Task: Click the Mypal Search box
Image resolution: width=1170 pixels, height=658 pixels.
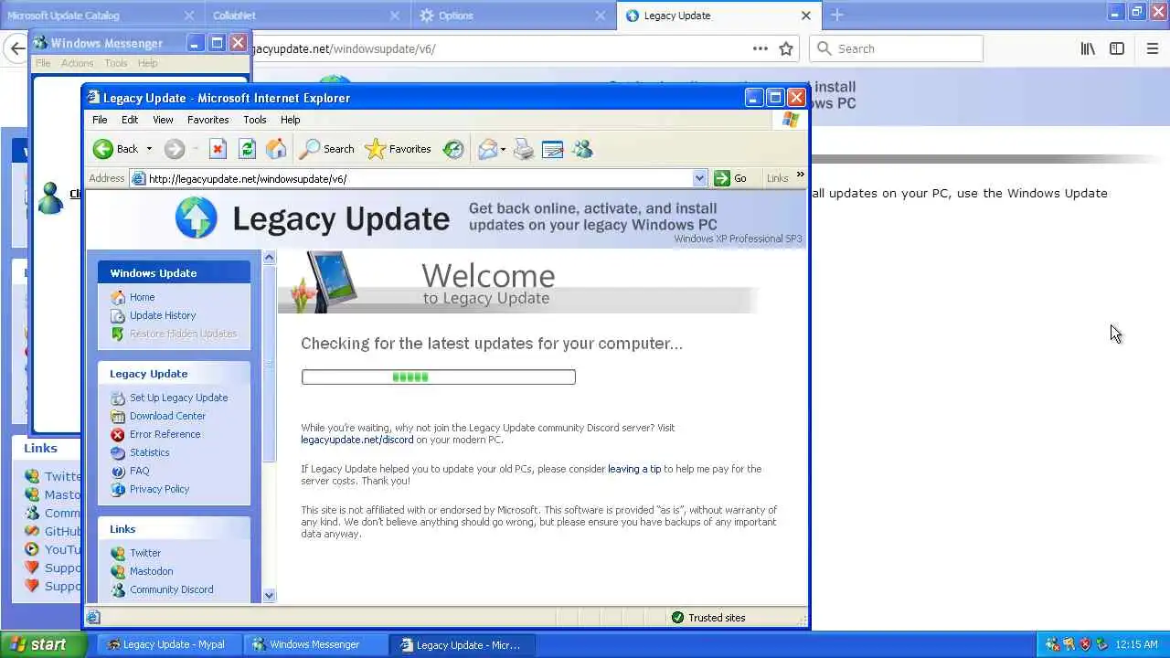Action: (896, 48)
